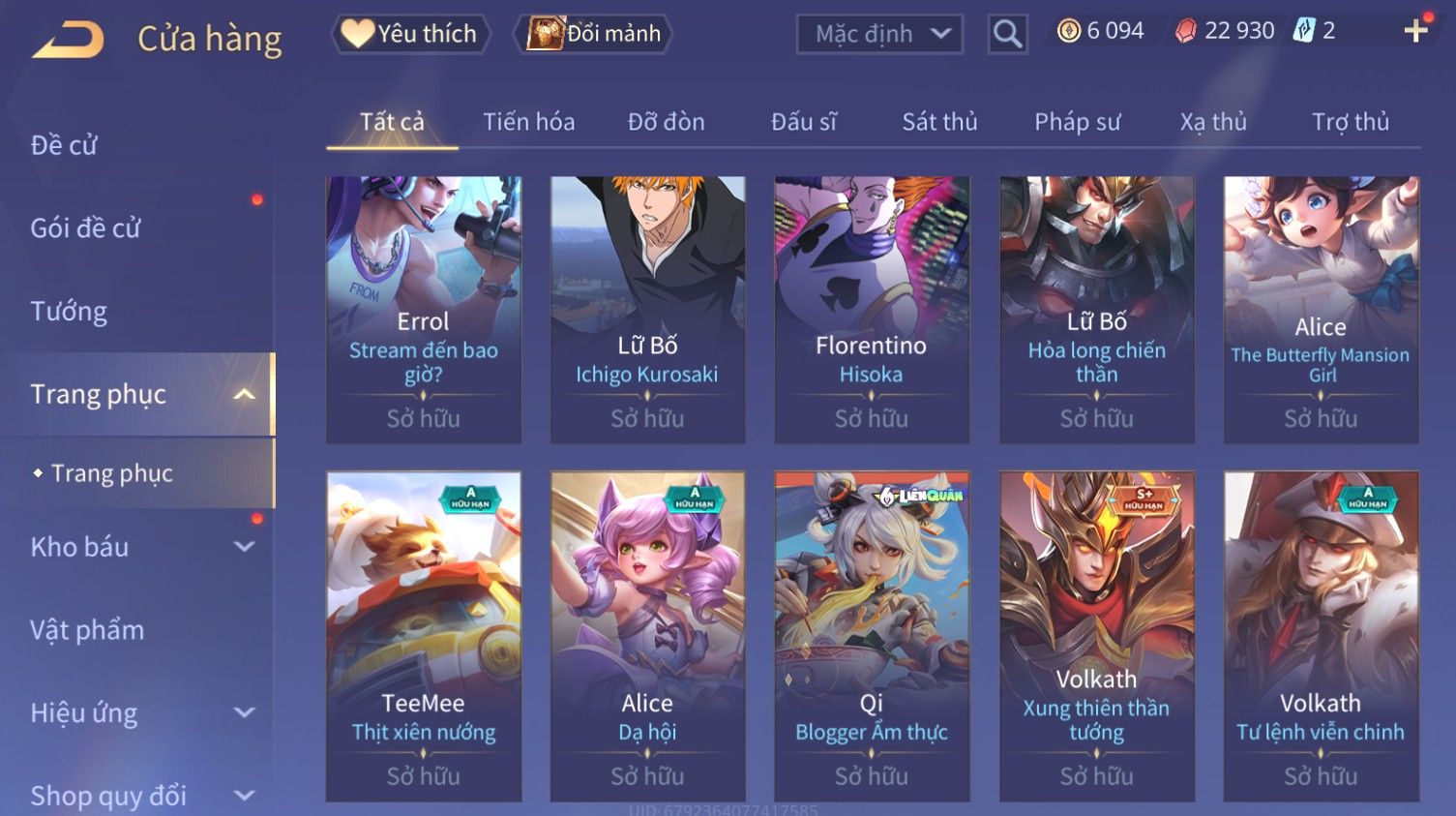Open the Volkath Tư lệnh viễn chinh card

1321,636
